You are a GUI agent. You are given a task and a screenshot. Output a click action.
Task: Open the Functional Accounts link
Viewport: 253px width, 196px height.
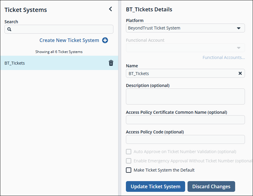tap(224, 57)
